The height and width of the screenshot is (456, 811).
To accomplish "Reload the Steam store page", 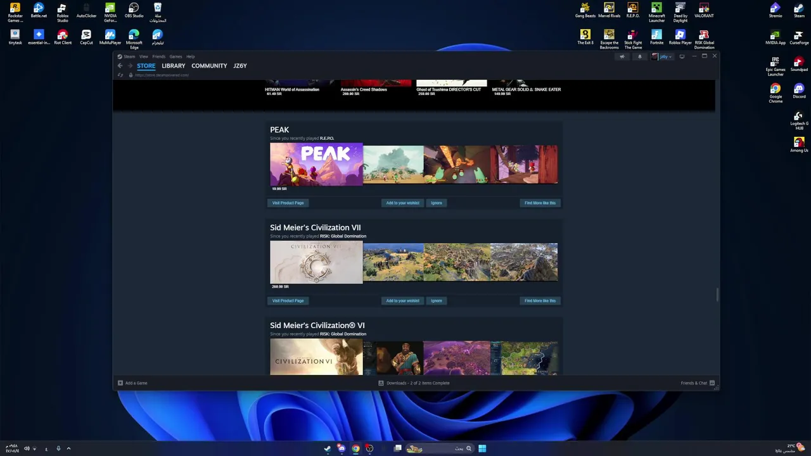I will (x=120, y=75).
